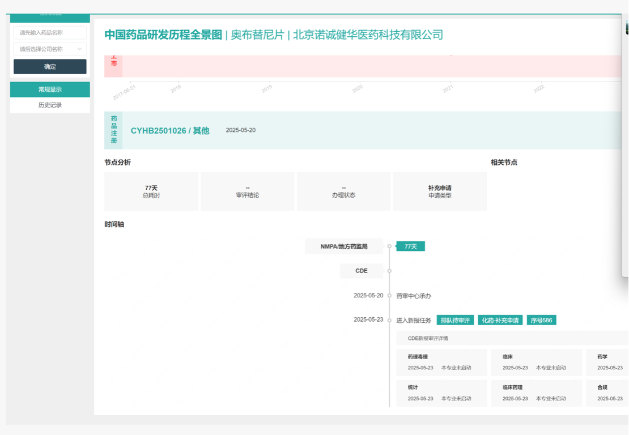Viewport: 629px width, 435px height.
Task: Select the NMPA/地方药监局 timeline node
Action: pyautogui.click(x=344, y=246)
